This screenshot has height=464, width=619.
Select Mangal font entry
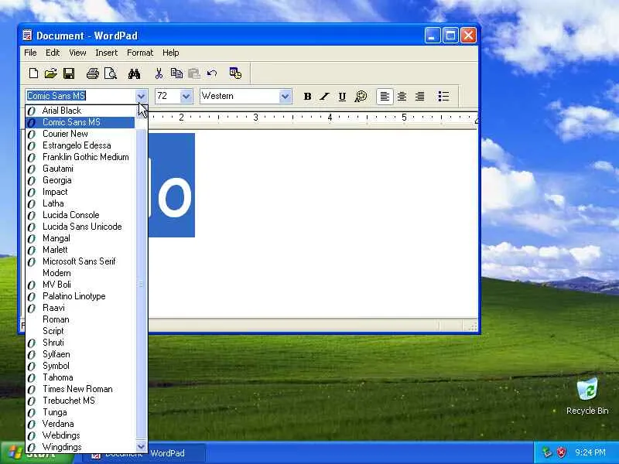(x=80, y=238)
